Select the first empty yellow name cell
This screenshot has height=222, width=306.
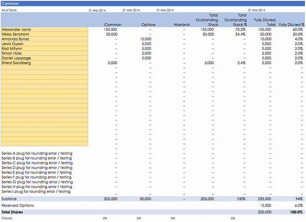pos(44,67)
